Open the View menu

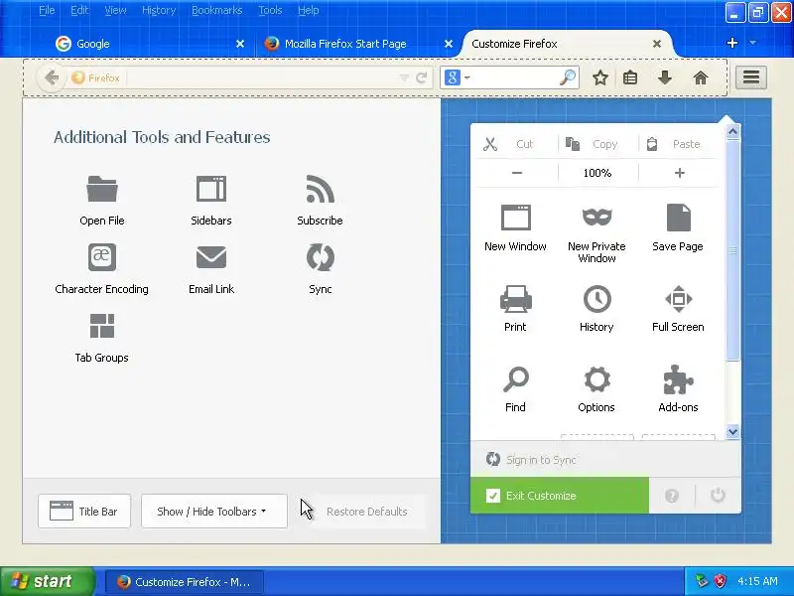click(115, 10)
